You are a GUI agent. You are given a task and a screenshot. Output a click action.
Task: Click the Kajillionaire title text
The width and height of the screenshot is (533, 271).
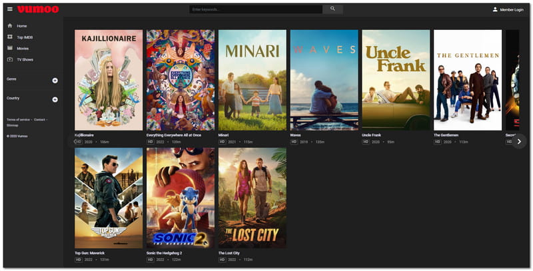84,135
